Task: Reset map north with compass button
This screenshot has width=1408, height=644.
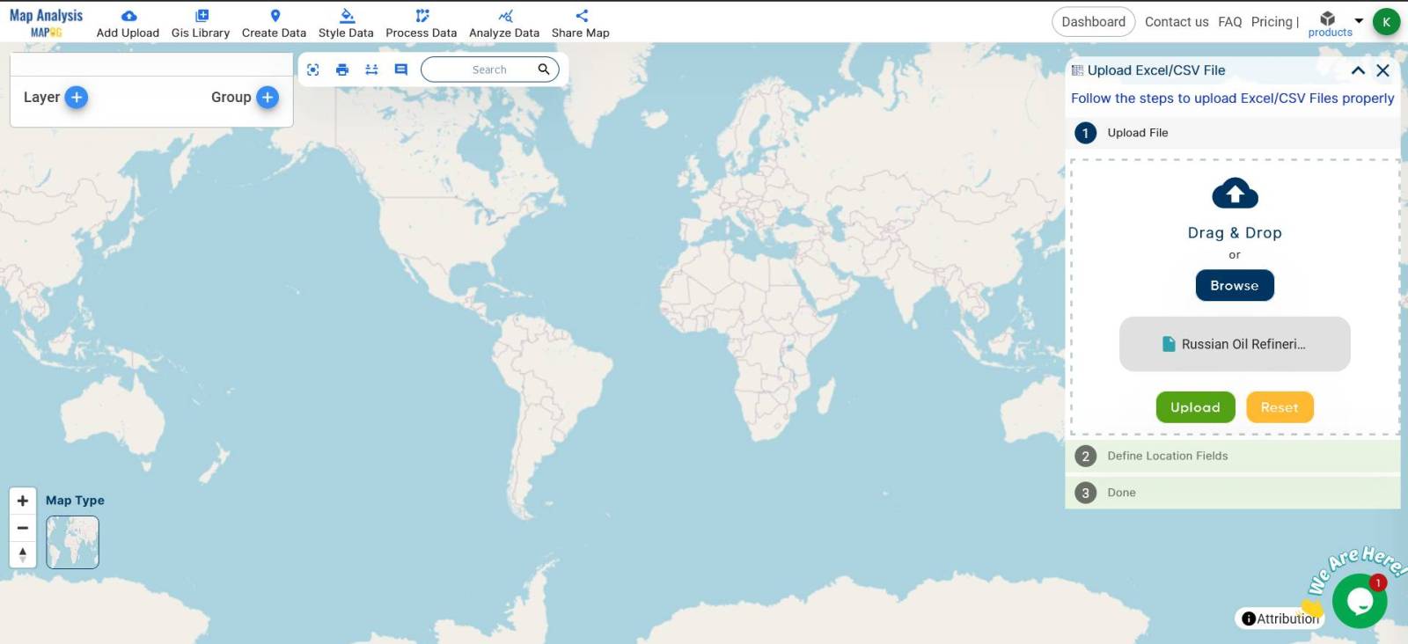Action: [23, 554]
